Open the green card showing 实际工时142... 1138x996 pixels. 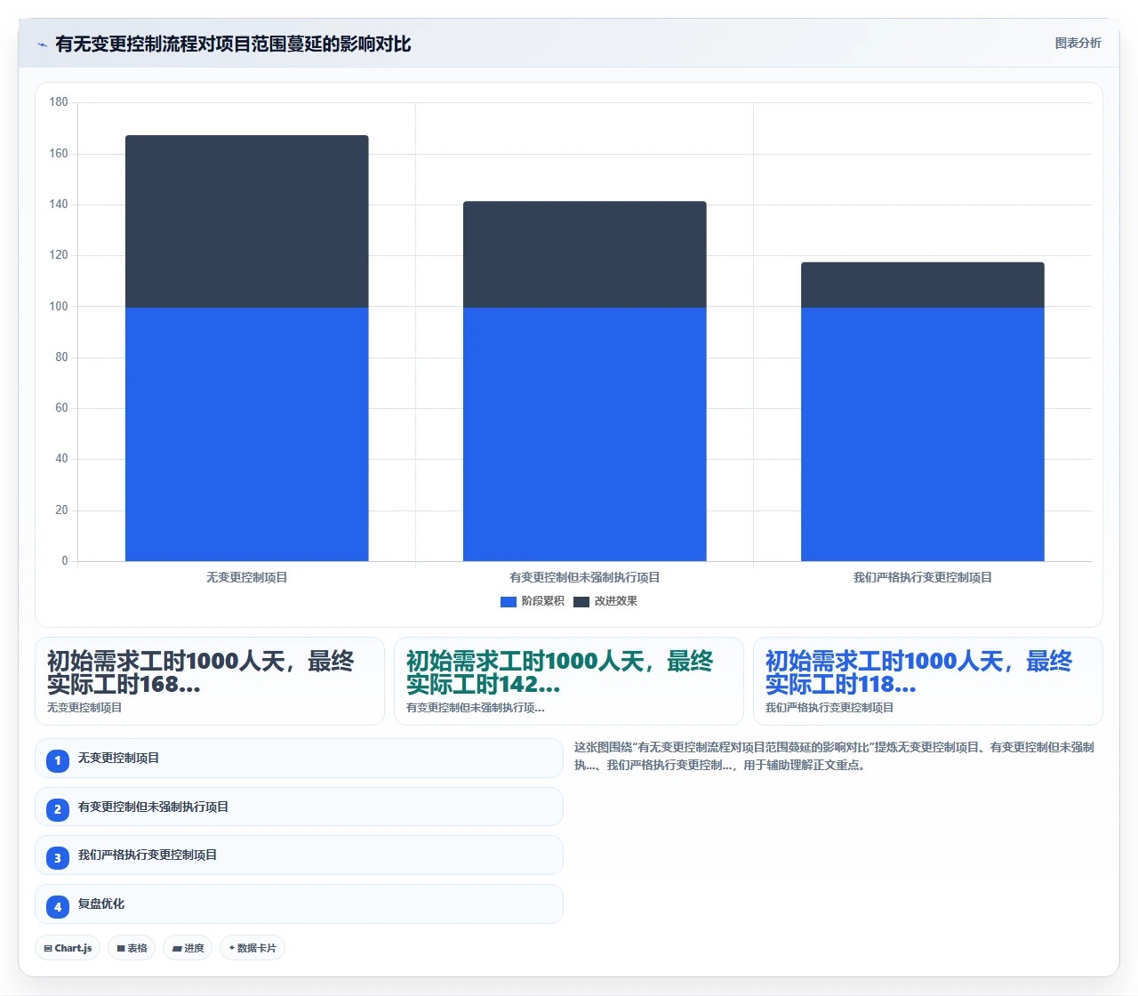569,681
